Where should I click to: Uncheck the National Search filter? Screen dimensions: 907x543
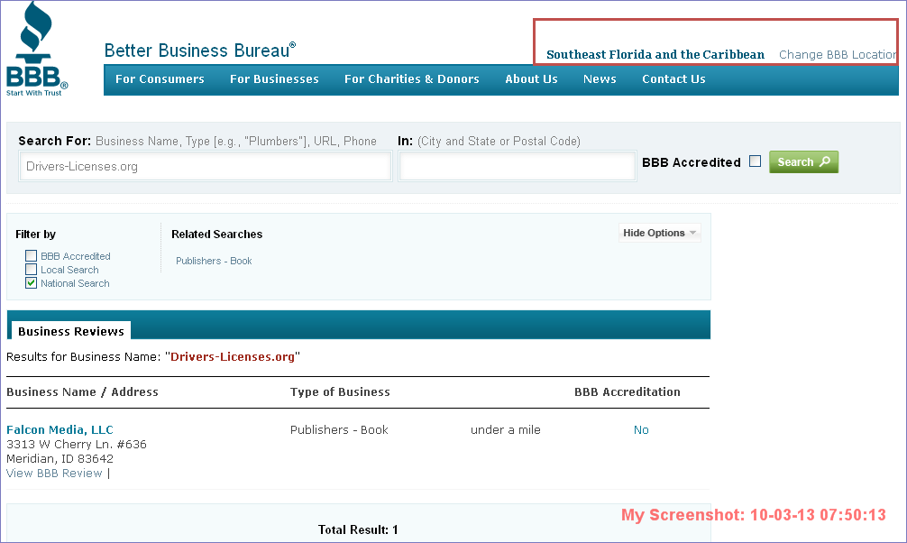32,283
